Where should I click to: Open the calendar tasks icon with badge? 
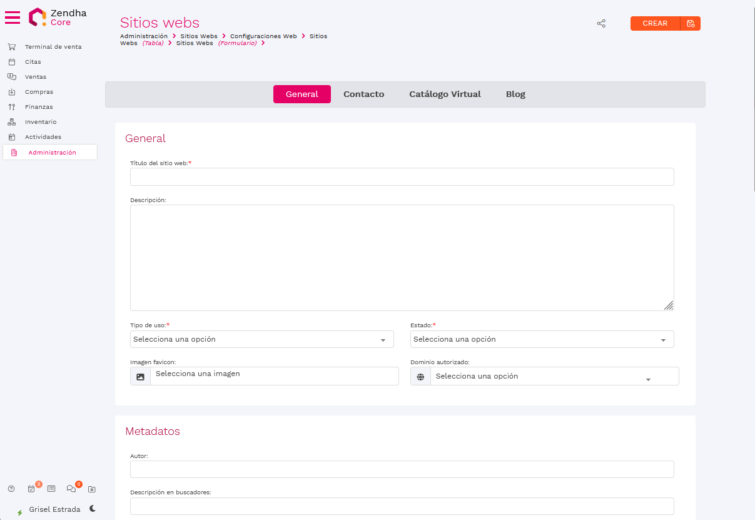coord(32,489)
